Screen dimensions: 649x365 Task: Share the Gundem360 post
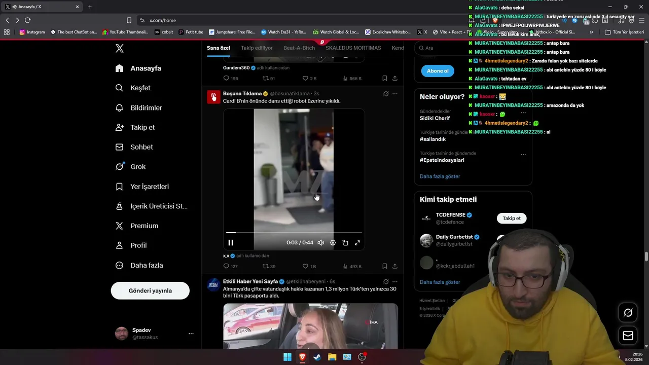coord(395,79)
